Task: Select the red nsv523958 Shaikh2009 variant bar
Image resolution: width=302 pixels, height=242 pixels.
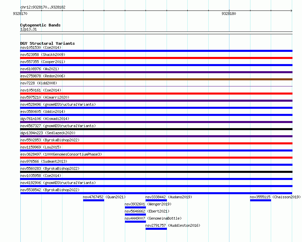Action: [x=156, y=58]
